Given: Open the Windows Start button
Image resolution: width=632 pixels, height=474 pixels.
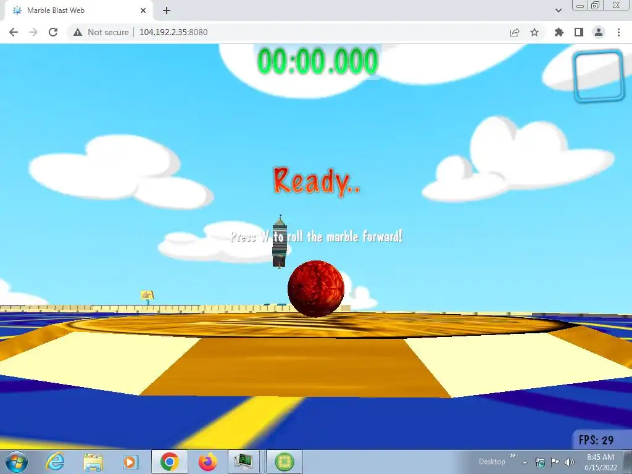Looking at the screenshot, I should [x=17, y=462].
